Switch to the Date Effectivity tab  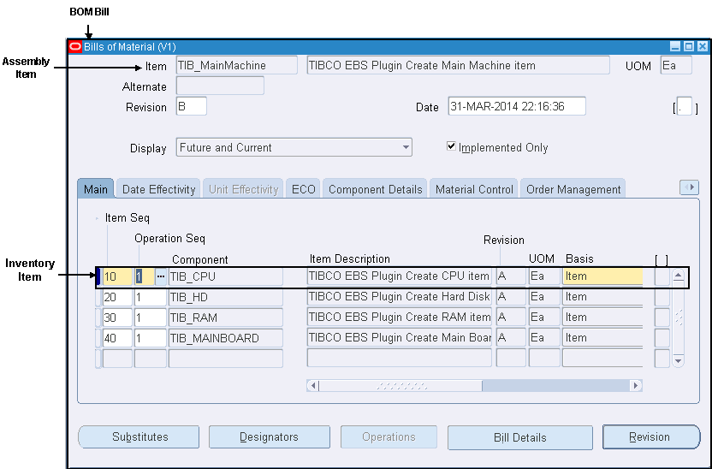[x=158, y=189]
